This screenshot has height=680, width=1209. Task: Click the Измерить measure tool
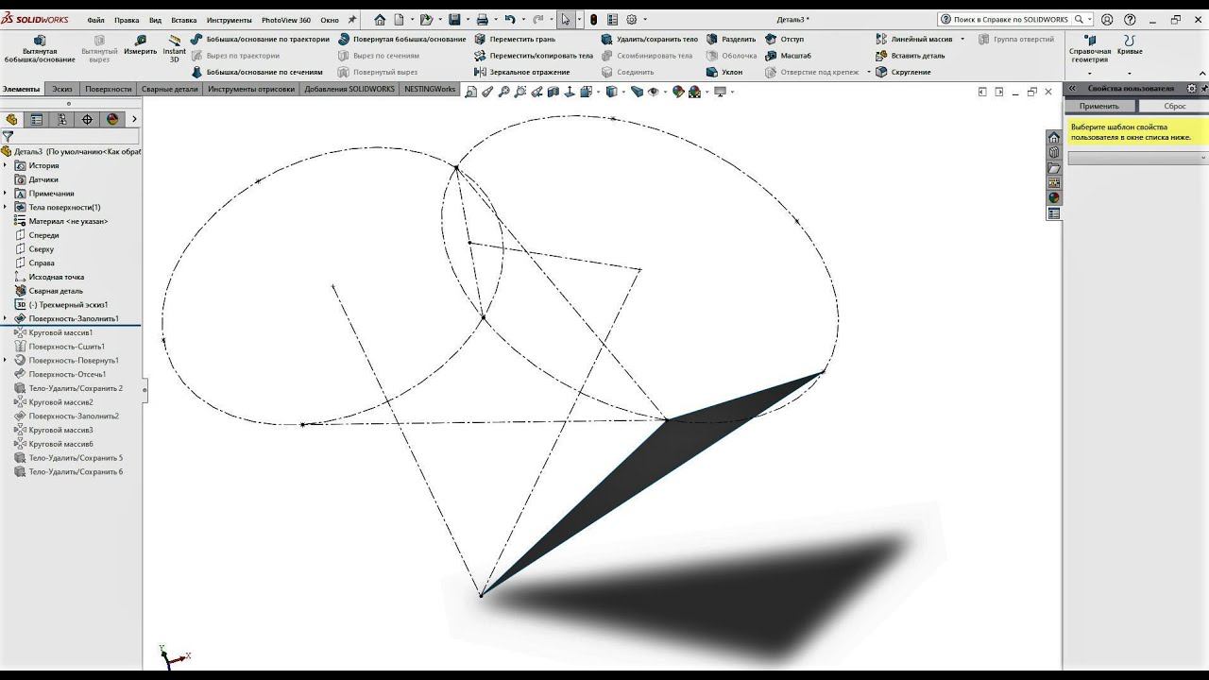[140, 45]
